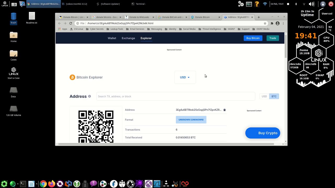Open the SIGINT bookmark folder
Viewport: 335px width, 188px height.
[229, 29]
